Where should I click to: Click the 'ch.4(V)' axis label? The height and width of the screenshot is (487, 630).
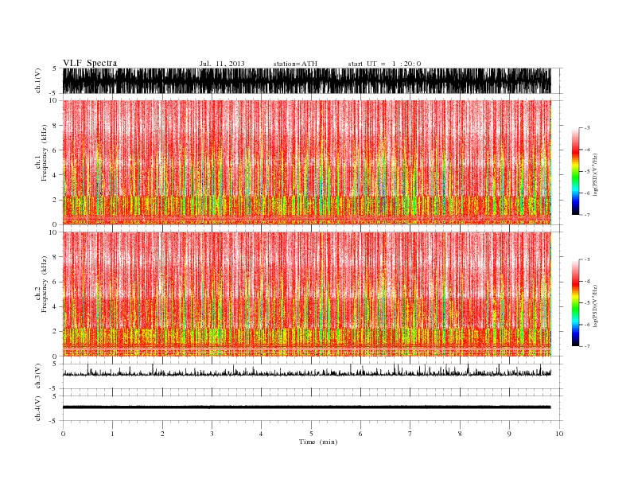click(x=38, y=409)
